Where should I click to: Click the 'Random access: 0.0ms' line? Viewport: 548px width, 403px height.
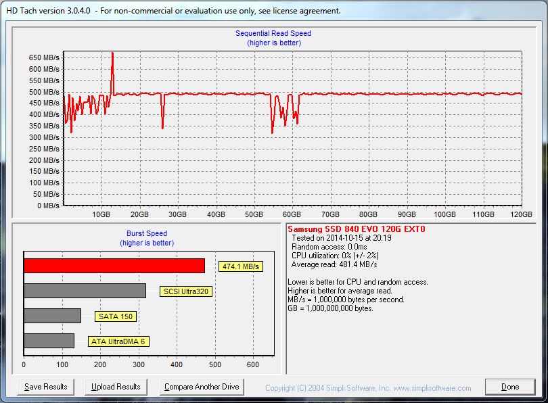pyautogui.click(x=329, y=247)
